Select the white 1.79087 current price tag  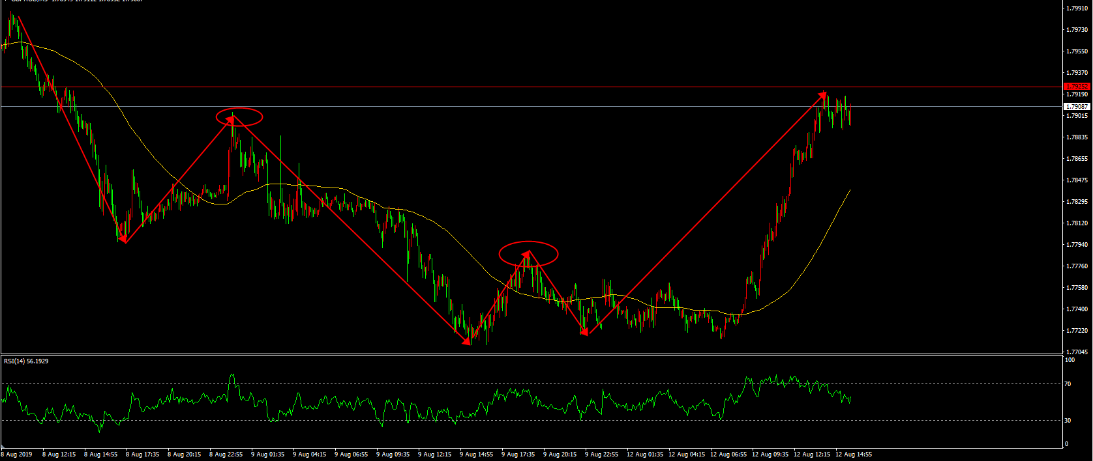(x=1077, y=106)
